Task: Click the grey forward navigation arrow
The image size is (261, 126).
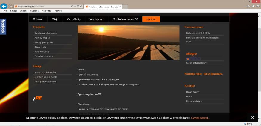Action: click(10, 6)
